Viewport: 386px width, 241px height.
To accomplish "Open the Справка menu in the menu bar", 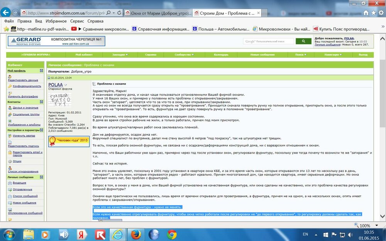I will [x=95, y=21].
